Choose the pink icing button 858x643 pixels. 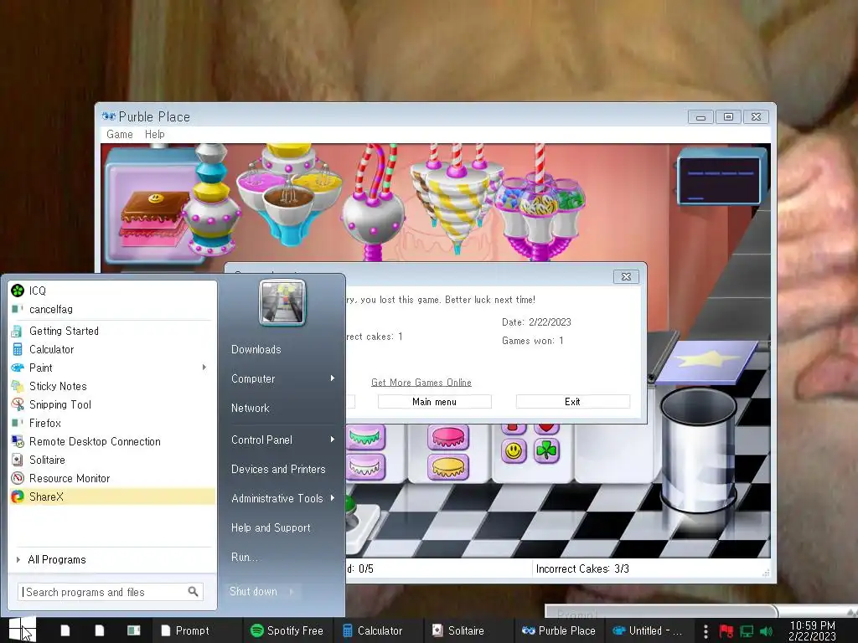click(448, 437)
